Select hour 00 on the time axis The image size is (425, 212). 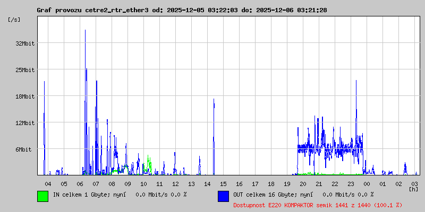click(x=367, y=183)
